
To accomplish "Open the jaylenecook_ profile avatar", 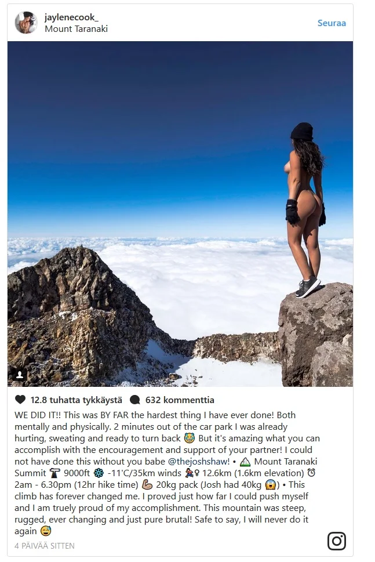I will (x=26, y=23).
